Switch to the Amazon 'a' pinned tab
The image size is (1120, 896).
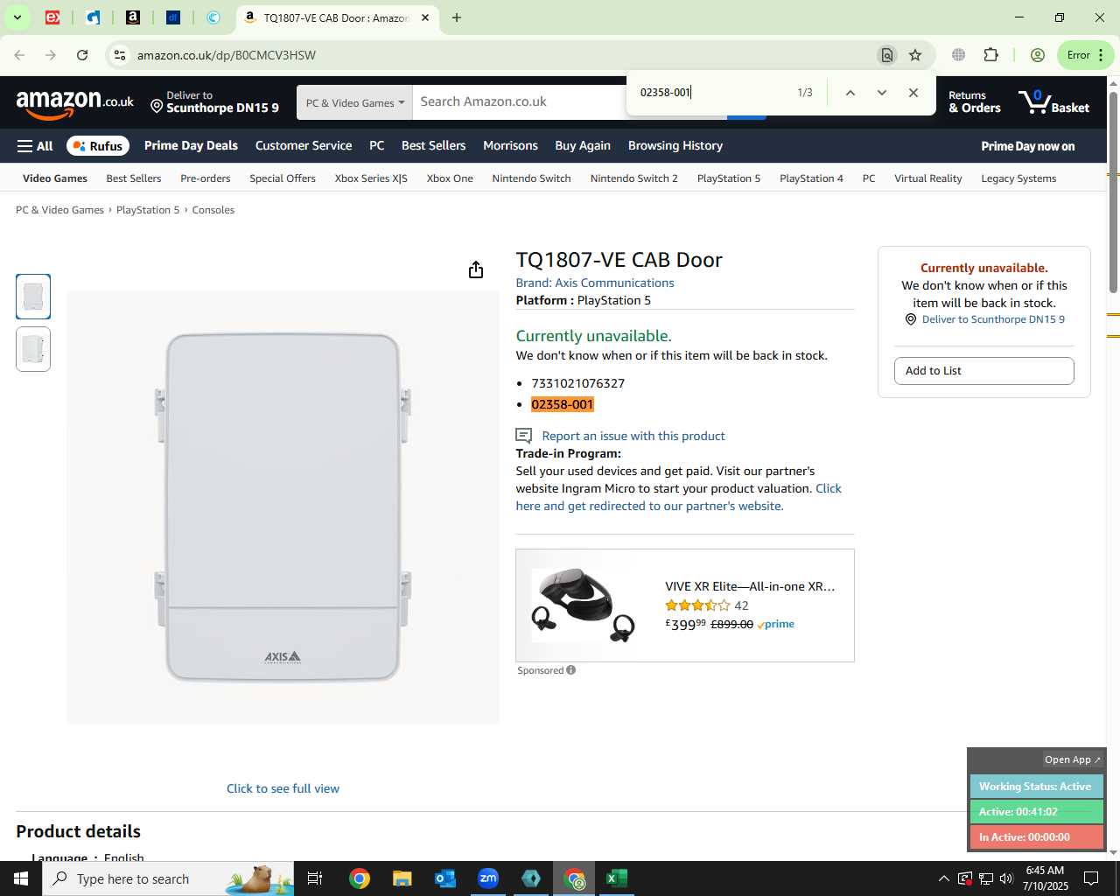(x=133, y=17)
